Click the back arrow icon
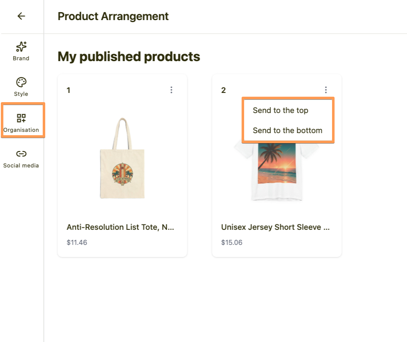 (21, 16)
